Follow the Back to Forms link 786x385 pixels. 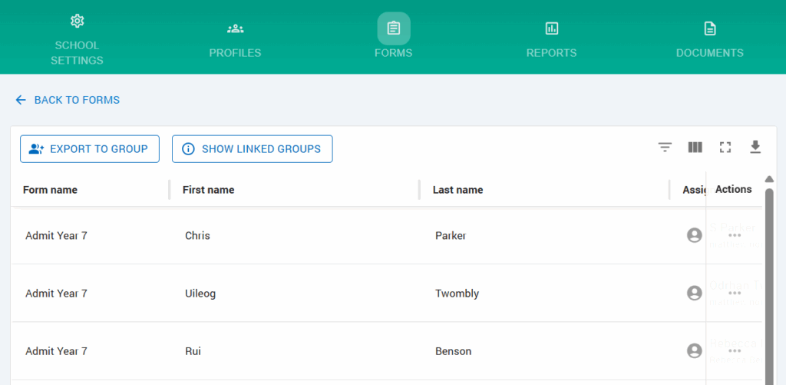[x=77, y=100]
